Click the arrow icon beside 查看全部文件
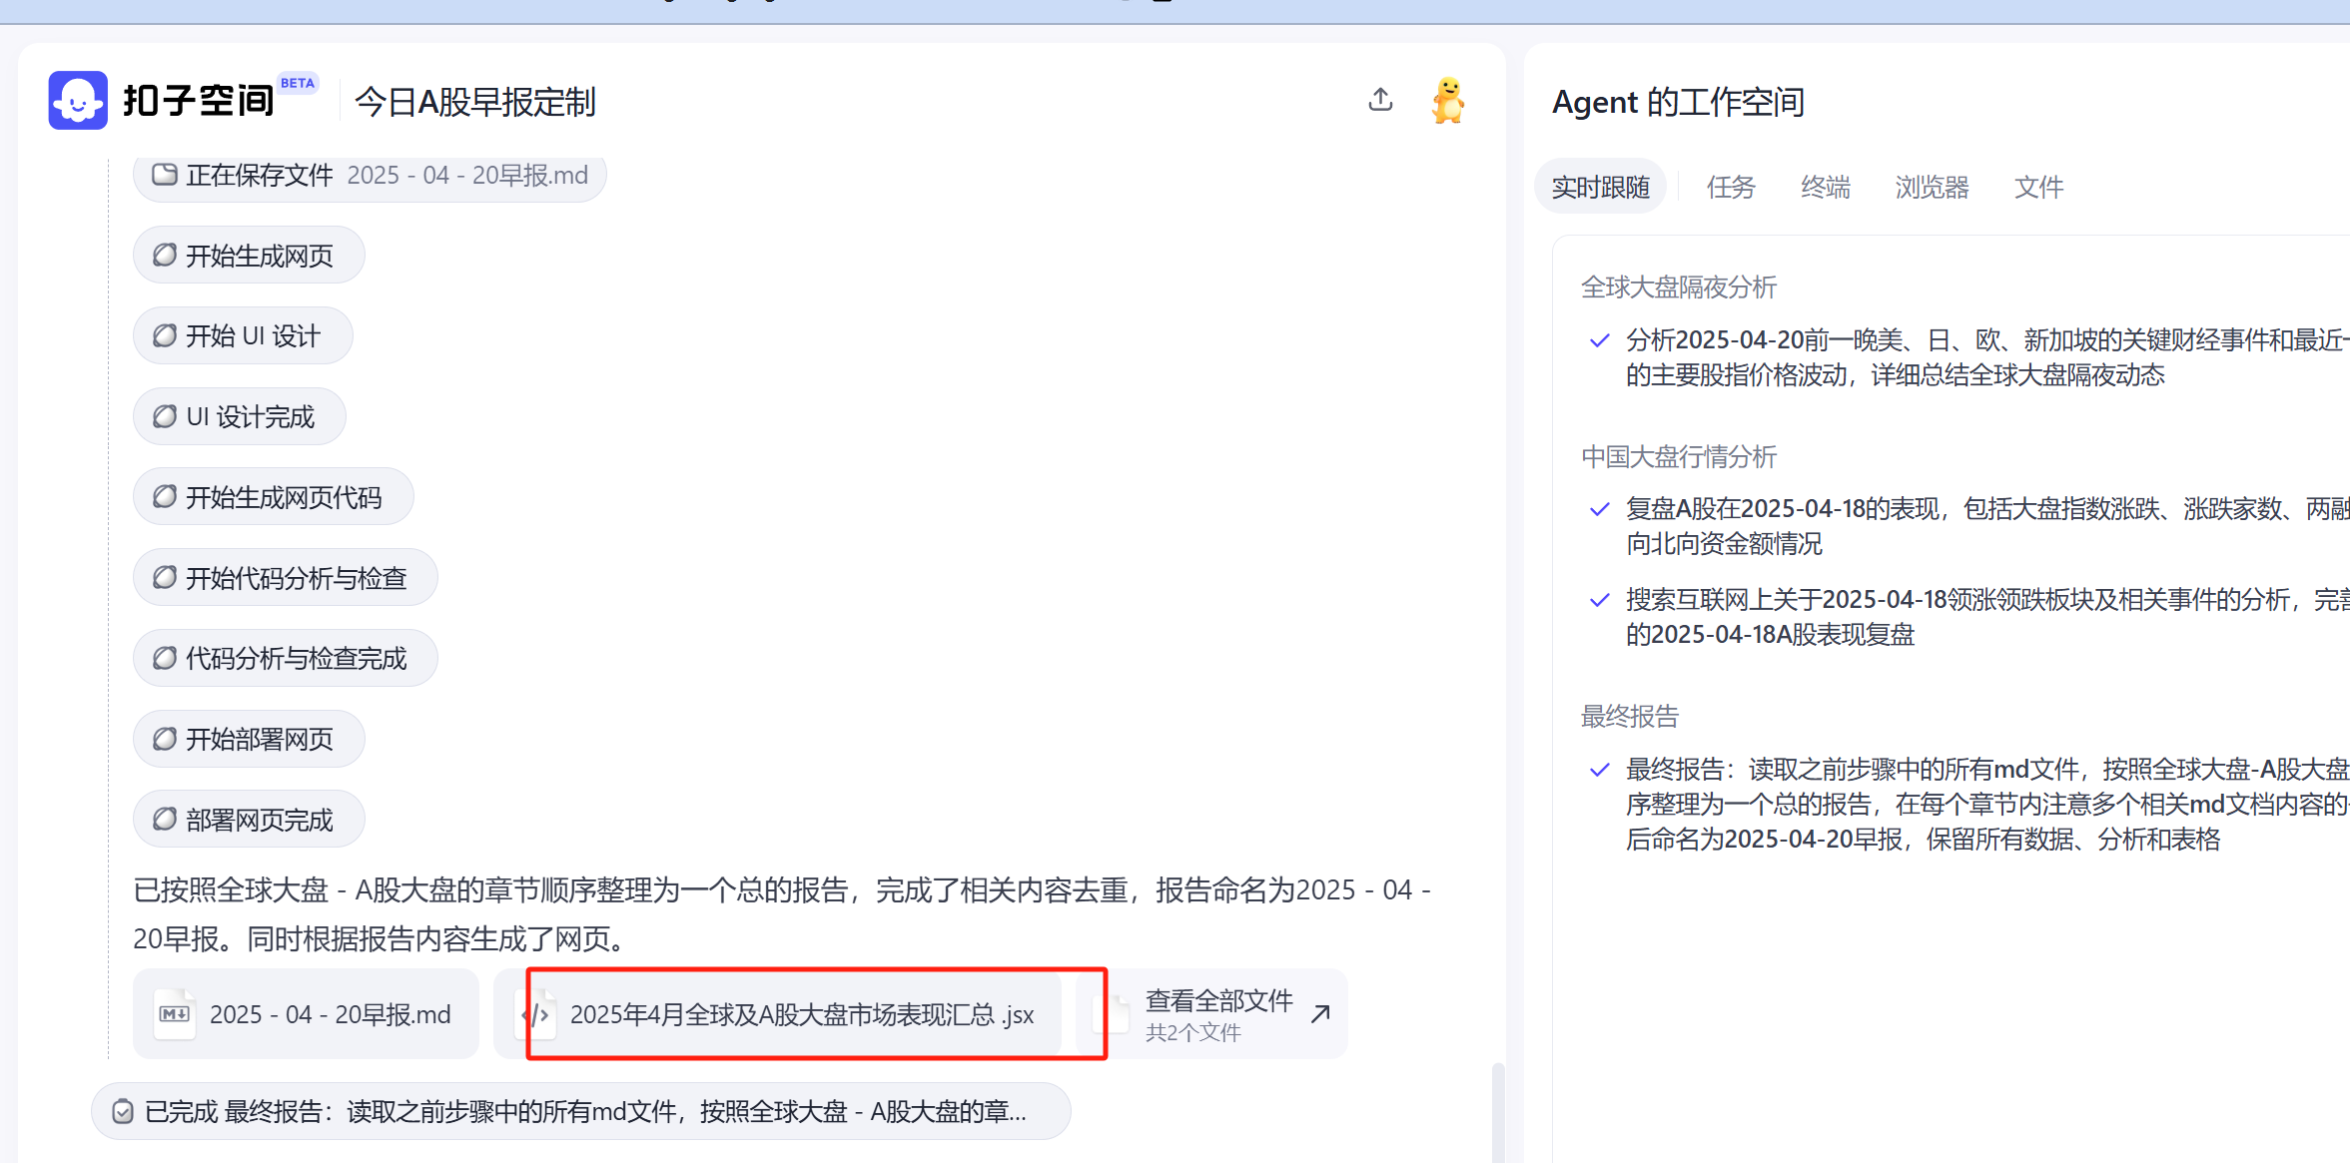This screenshot has width=2350, height=1163. tap(1320, 1014)
